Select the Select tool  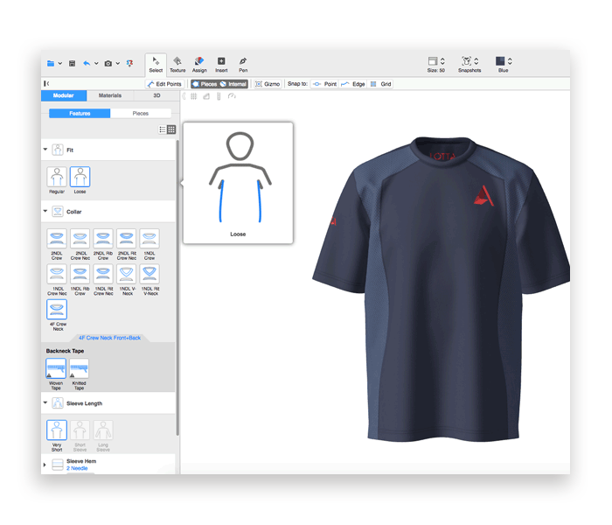point(156,65)
